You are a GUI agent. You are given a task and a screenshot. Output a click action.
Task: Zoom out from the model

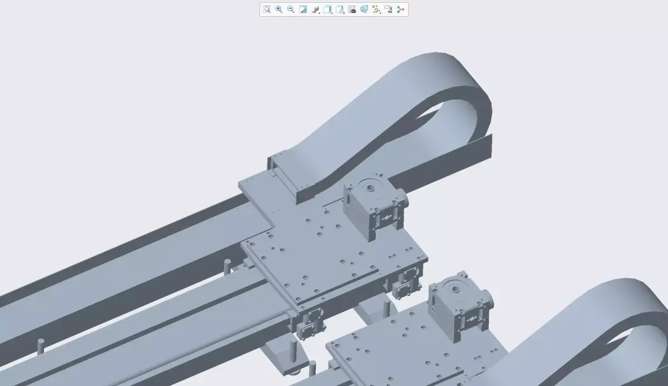pyautogui.click(x=289, y=9)
